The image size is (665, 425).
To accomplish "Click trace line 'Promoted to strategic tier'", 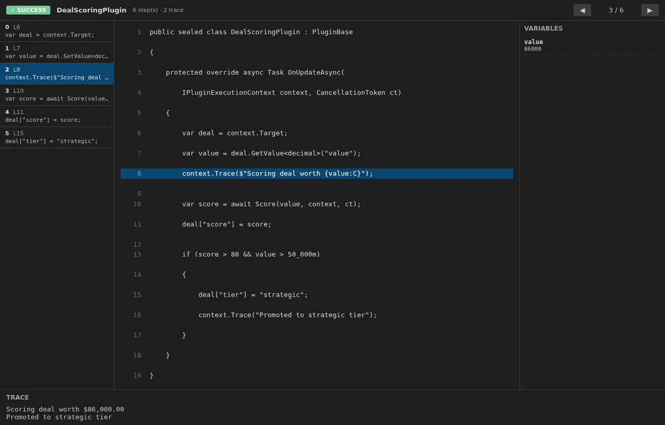I will (59, 417).
